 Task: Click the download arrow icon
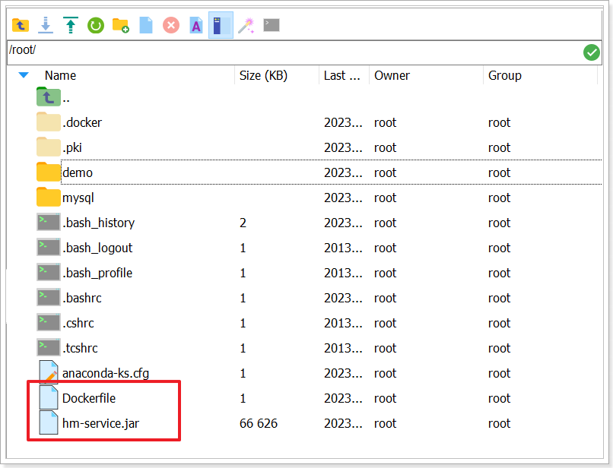click(46, 25)
